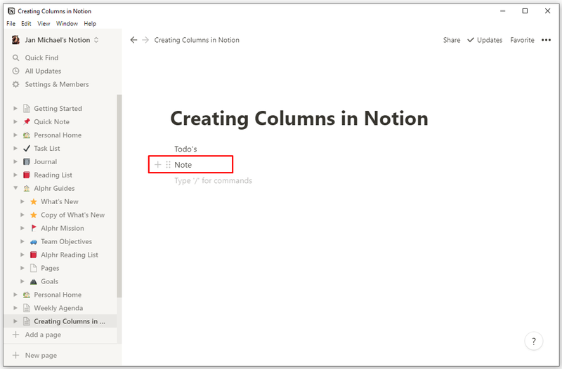Click the What's New star icon
562x369 pixels.
coord(34,201)
